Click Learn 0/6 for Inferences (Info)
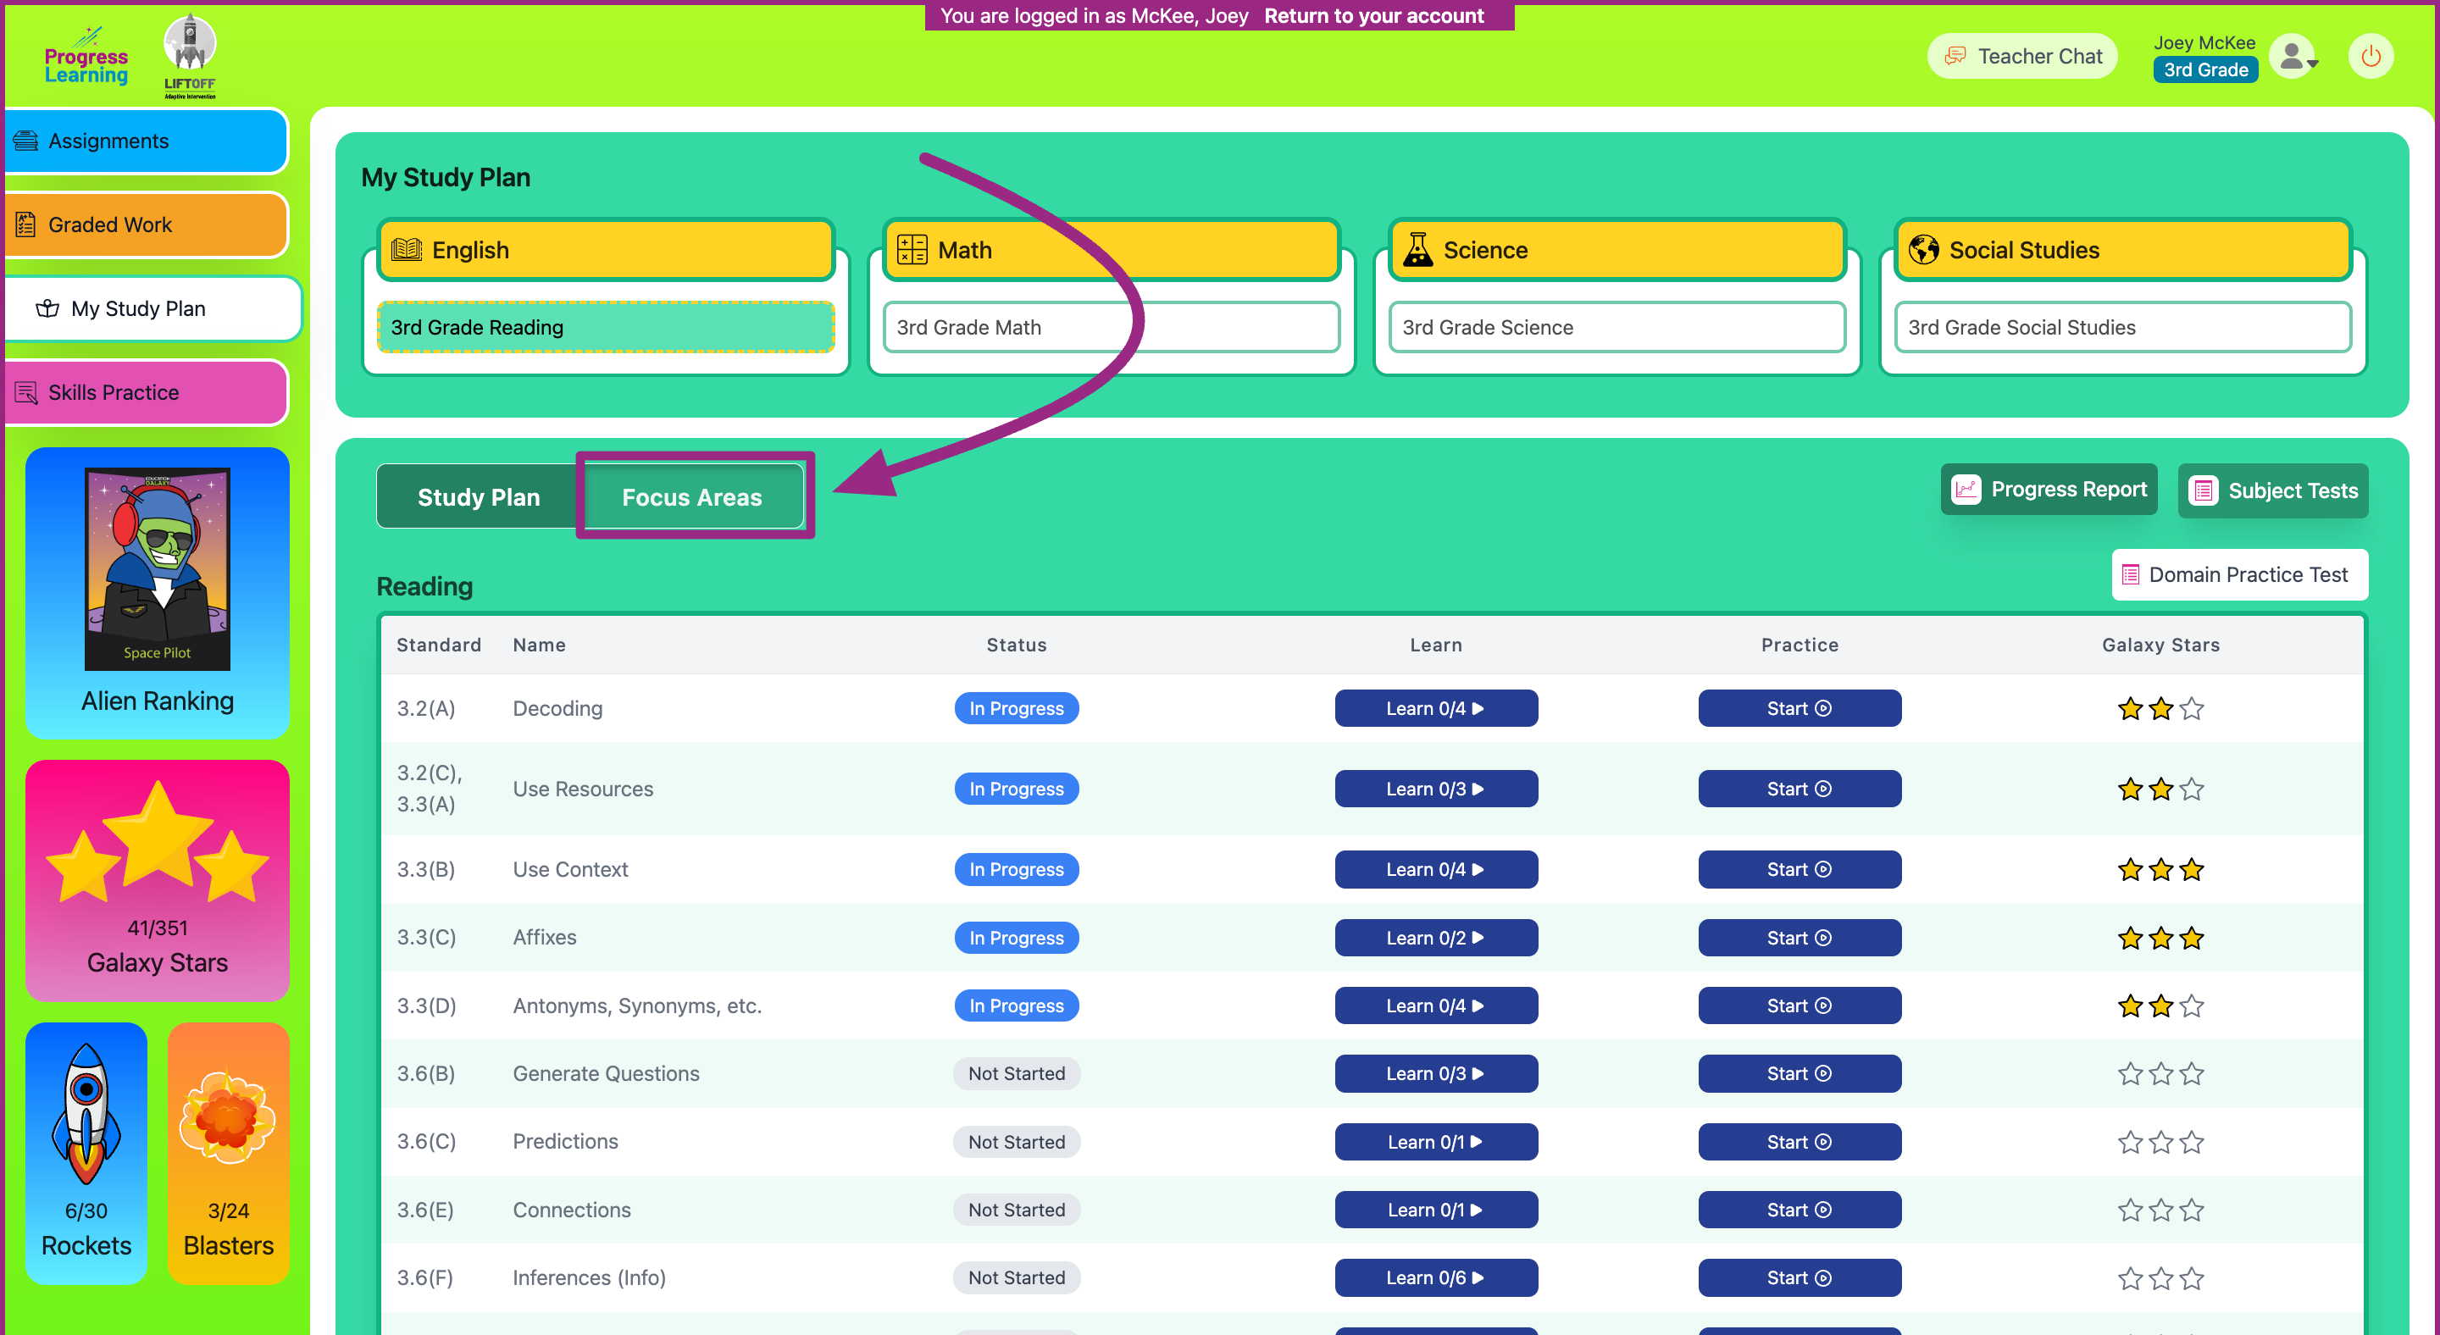The image size is (2440, 1335). point(1436,1277)
